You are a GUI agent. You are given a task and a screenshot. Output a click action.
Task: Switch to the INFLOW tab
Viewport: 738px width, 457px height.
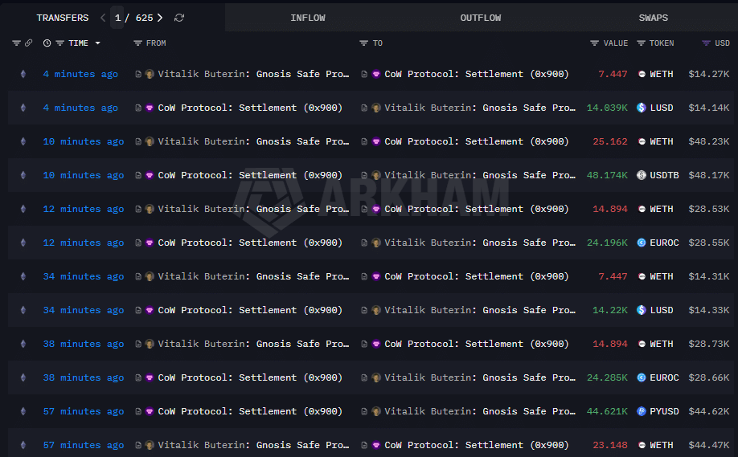point(308,18)
